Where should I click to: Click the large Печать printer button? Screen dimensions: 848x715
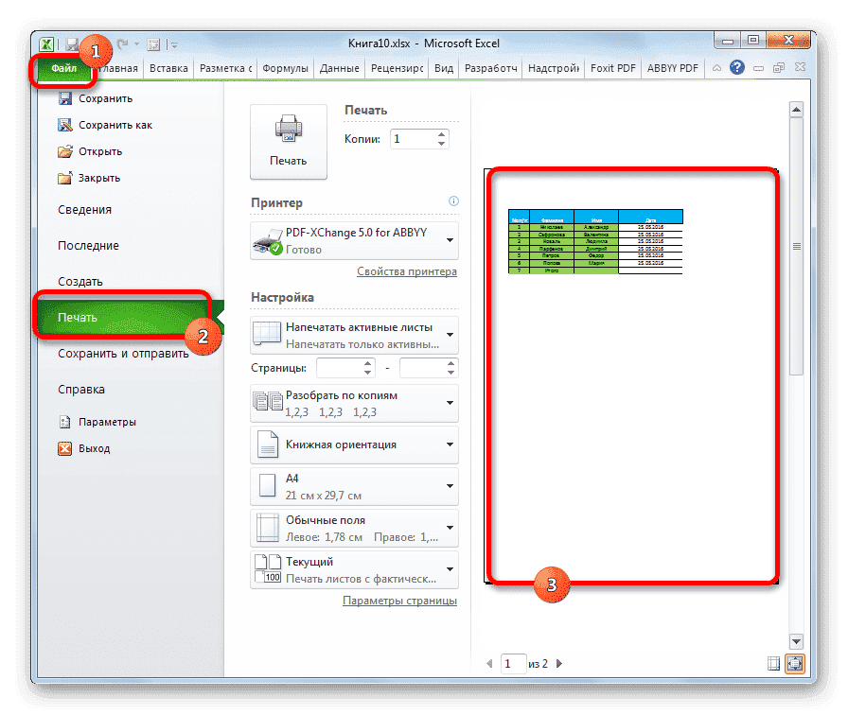coord(288,141)
